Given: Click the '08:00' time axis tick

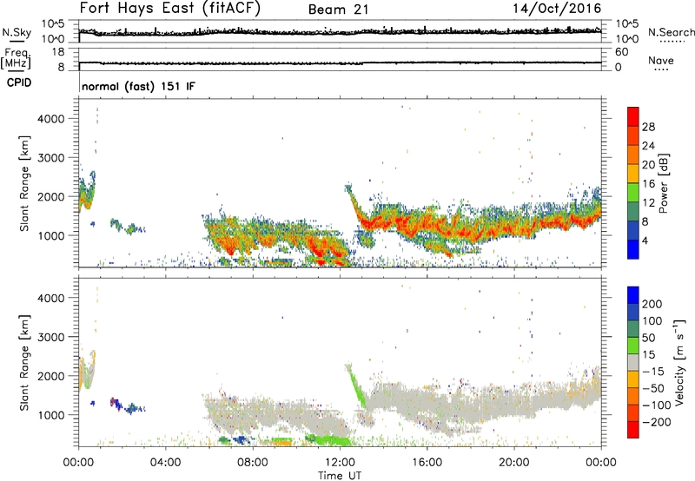Looking at the screenshot, I should [253, 463].
